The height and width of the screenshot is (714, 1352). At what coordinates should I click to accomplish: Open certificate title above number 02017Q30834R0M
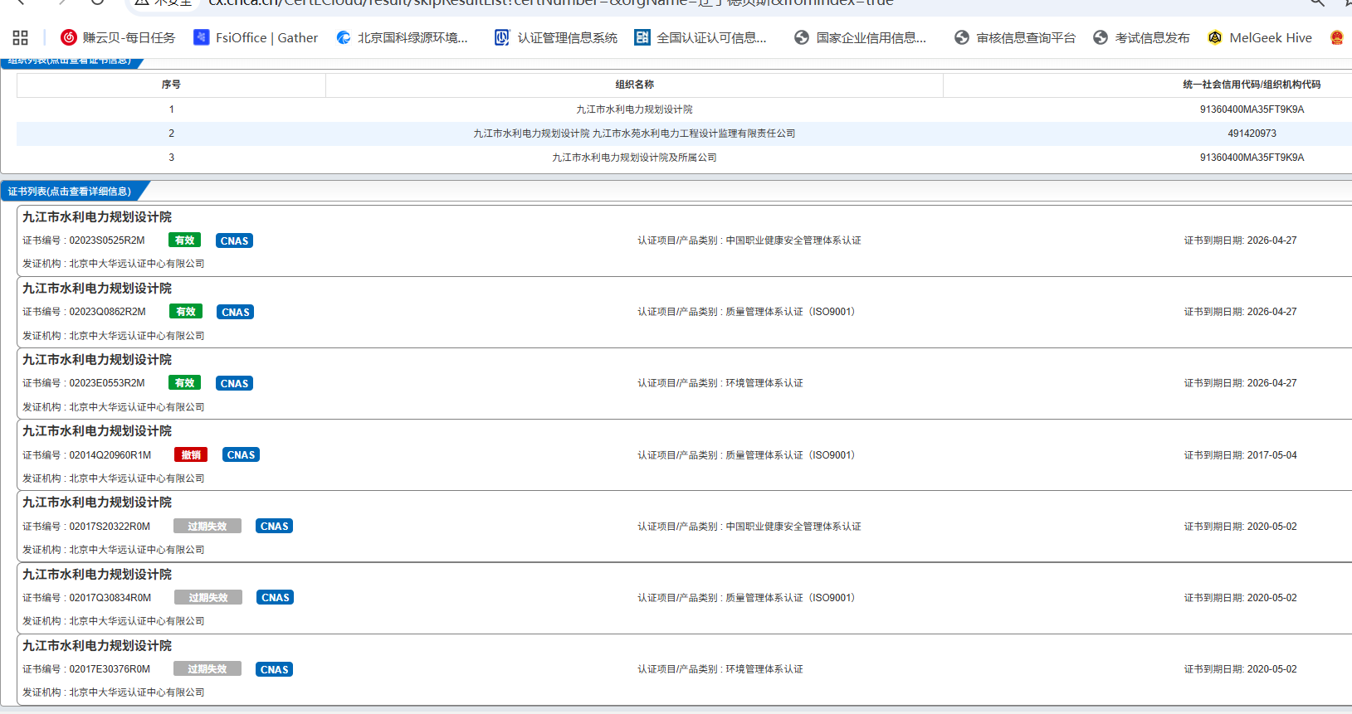[x=97, y=575]
